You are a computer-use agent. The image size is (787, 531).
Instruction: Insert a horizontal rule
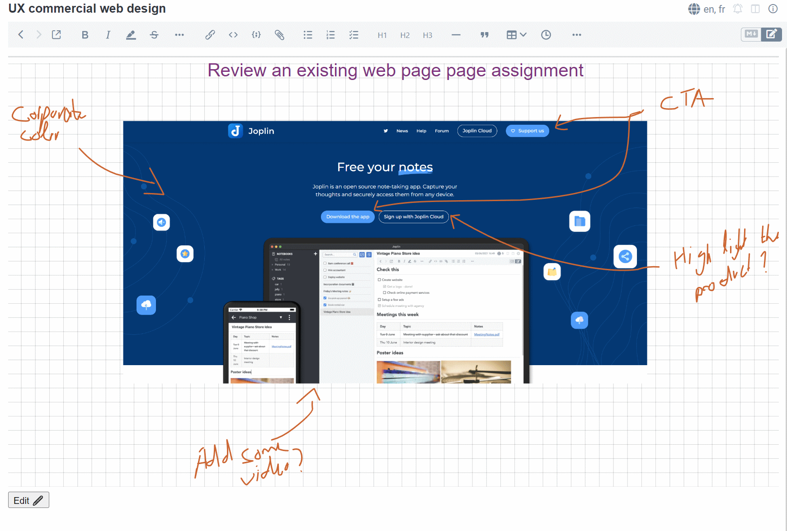[456, 35]
